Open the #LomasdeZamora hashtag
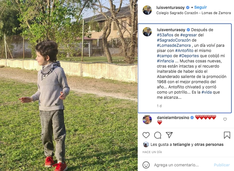This screenshot has height=171, width=234. [x=174, y=45]
